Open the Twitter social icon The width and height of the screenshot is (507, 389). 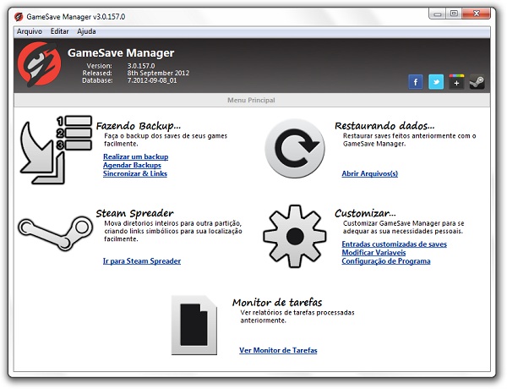pyautogui.click(x=436, y=82)
